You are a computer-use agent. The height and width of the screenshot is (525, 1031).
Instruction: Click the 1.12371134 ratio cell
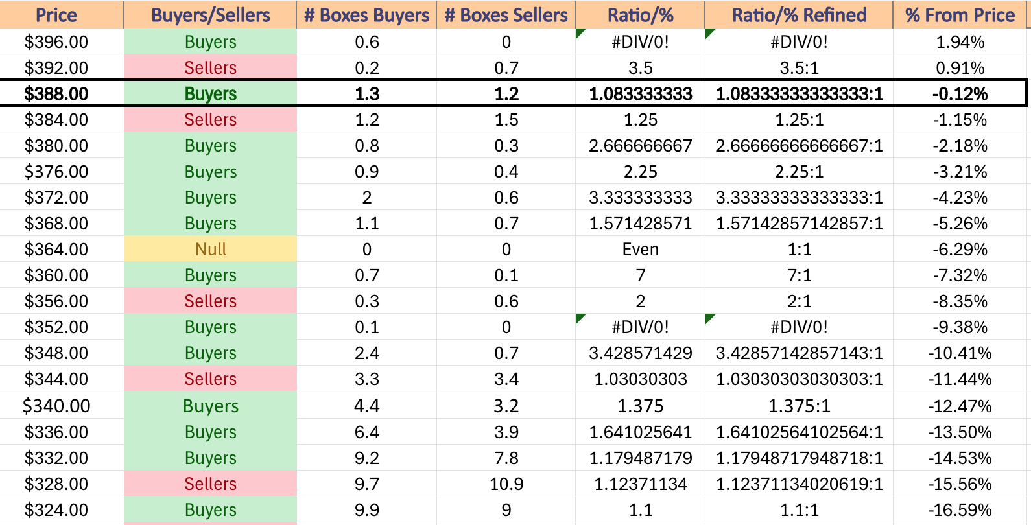point(640,484)
